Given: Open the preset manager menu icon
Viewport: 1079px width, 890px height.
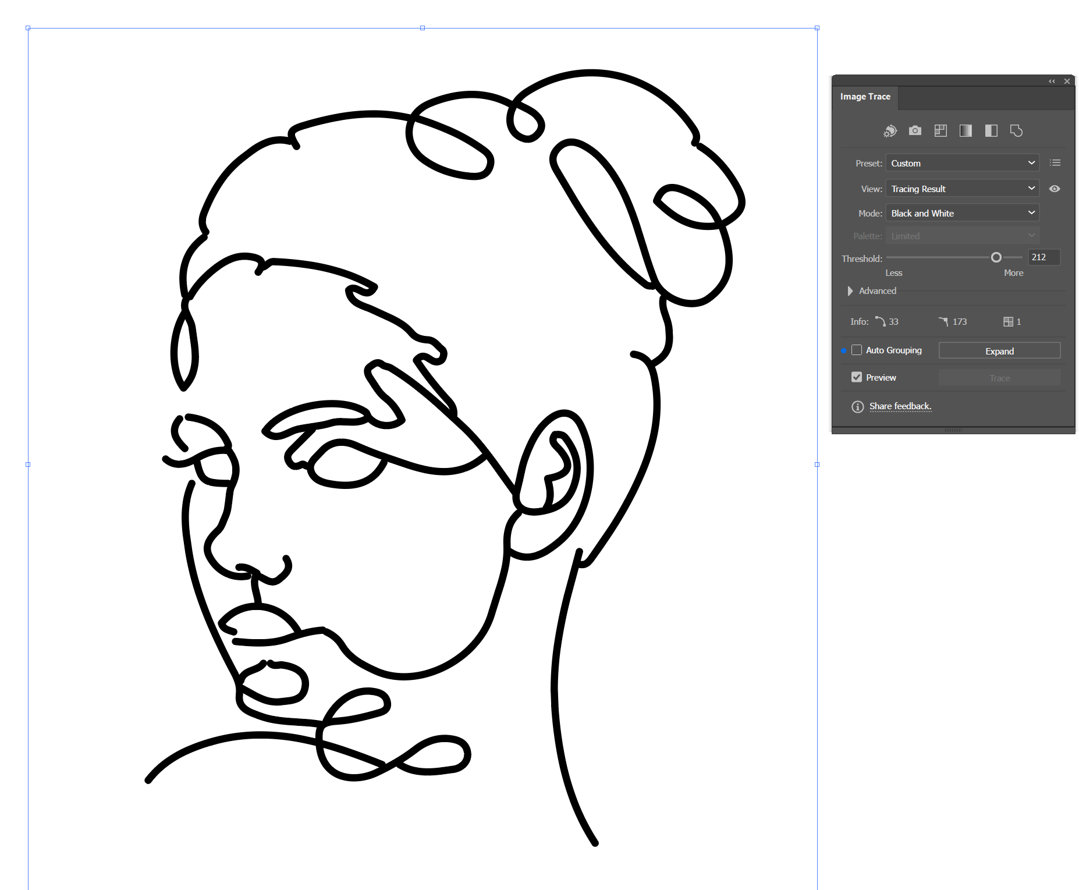Looking at the screenshot, I should [1055, 163].
